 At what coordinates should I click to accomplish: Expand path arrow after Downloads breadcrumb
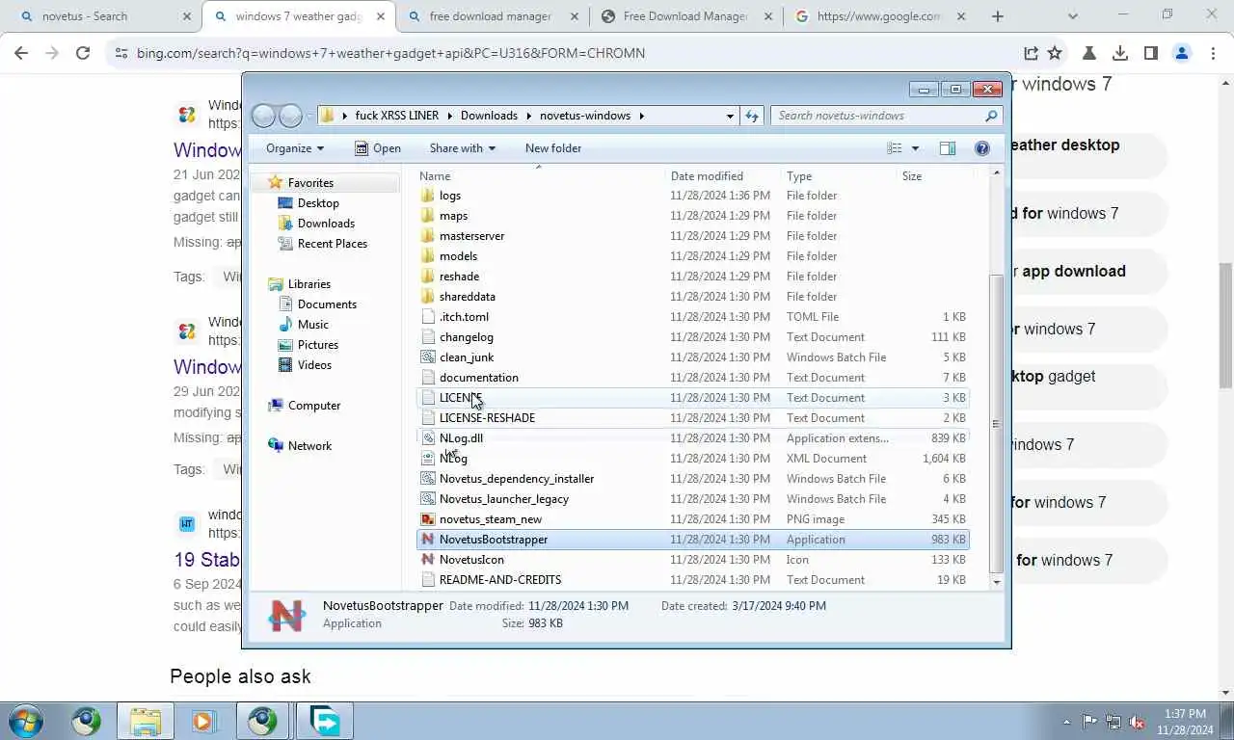[528, 116]
